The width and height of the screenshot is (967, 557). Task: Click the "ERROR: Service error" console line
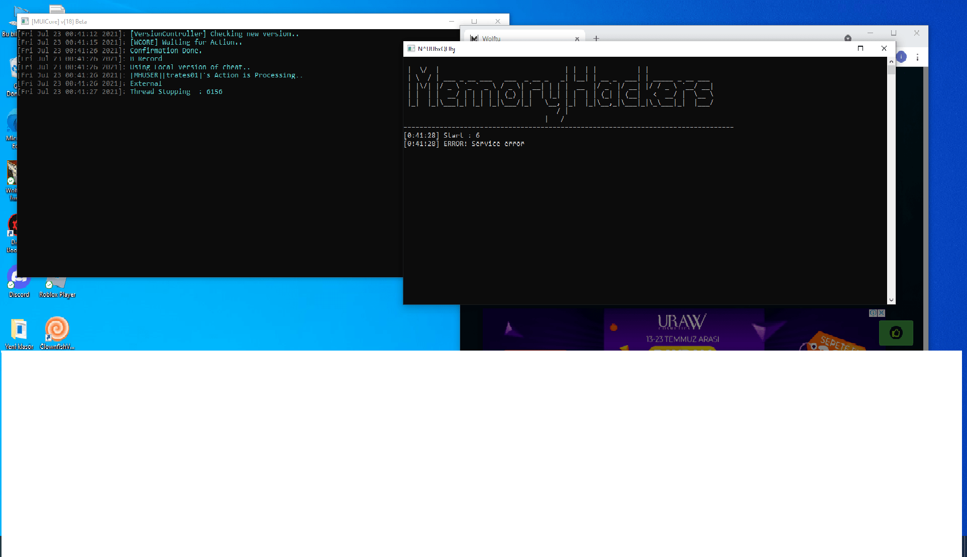click(464, 144)
